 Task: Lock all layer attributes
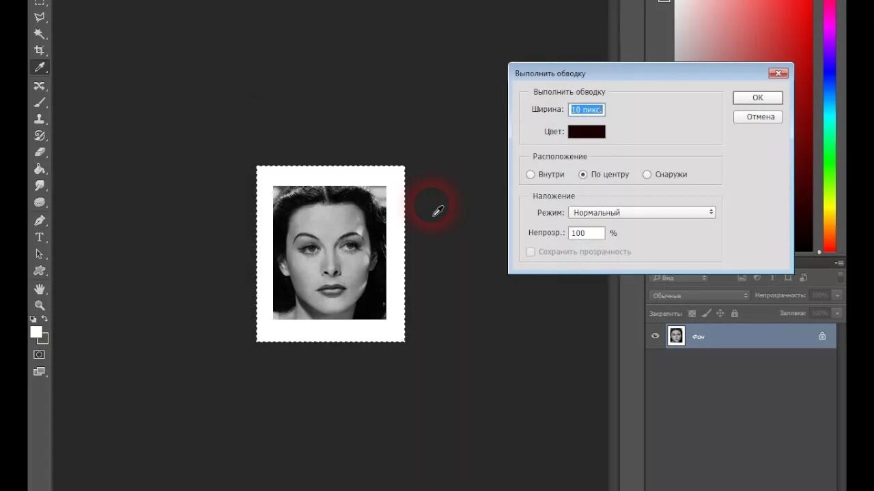735,313
